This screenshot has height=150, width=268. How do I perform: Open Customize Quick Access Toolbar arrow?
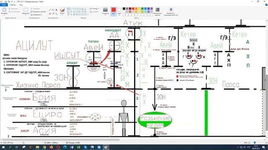15,2
